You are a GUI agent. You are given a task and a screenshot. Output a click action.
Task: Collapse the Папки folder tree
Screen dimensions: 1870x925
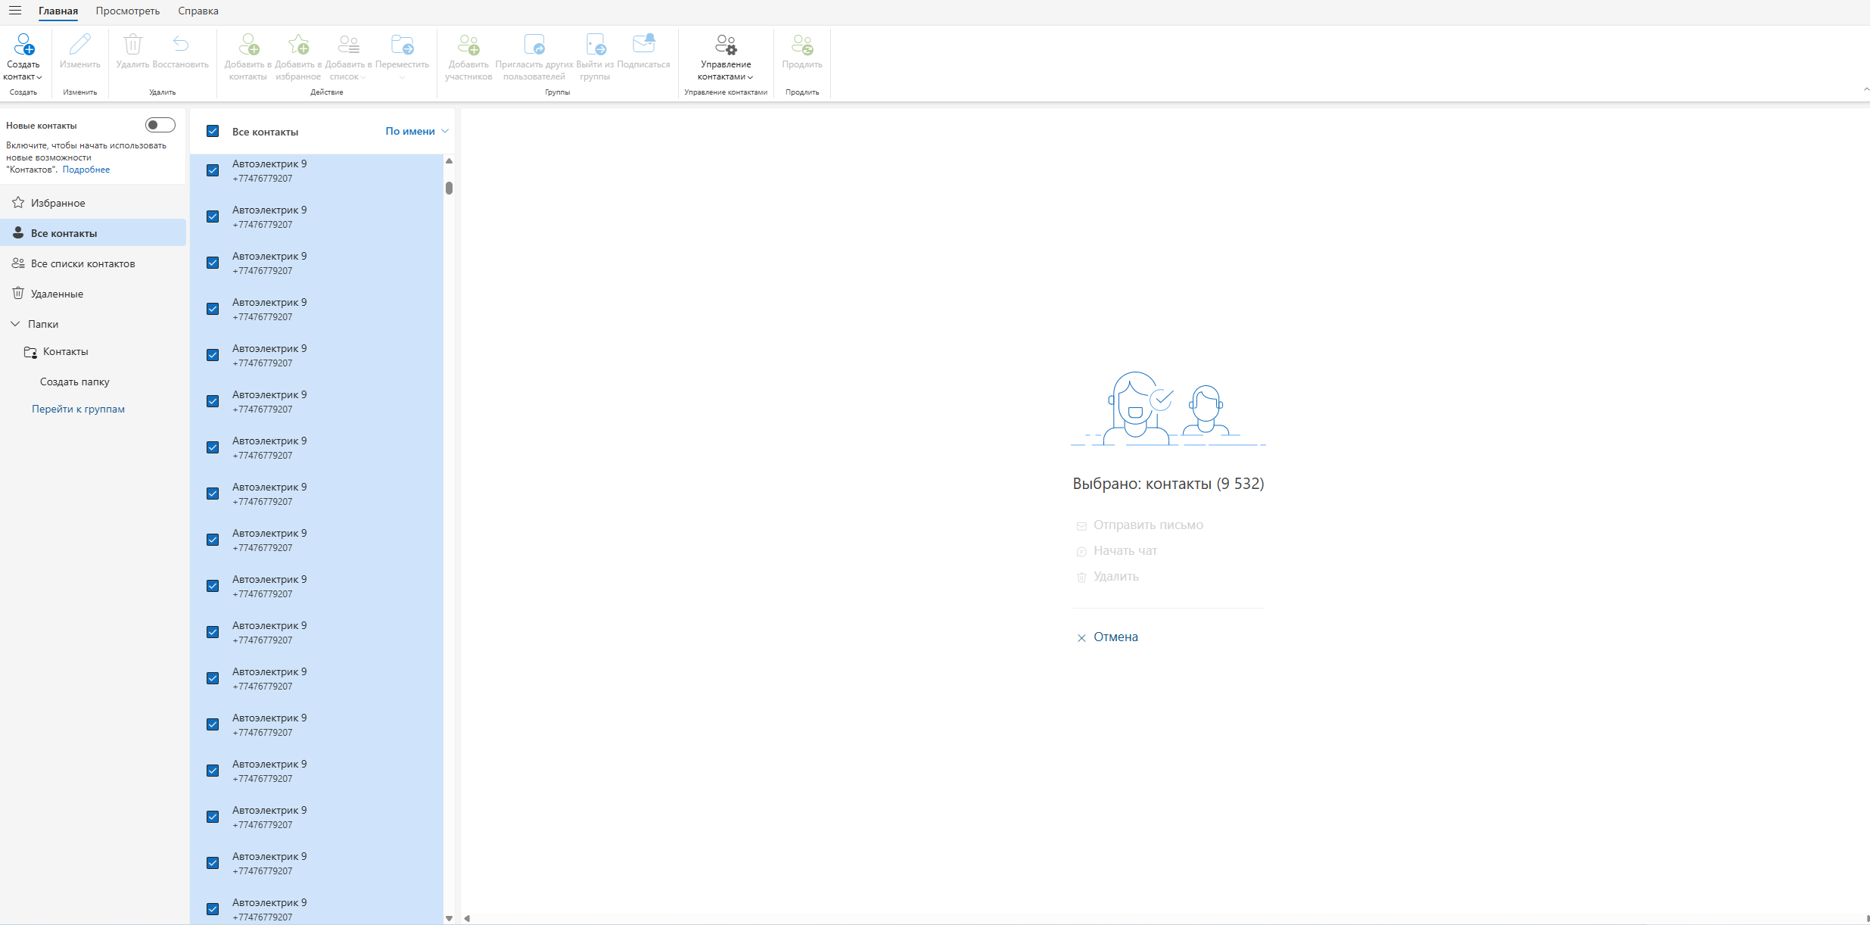15,323
